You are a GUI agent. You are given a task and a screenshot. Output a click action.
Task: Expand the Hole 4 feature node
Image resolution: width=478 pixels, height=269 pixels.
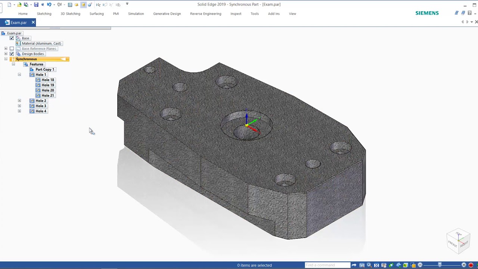click(x=19, y=111)
